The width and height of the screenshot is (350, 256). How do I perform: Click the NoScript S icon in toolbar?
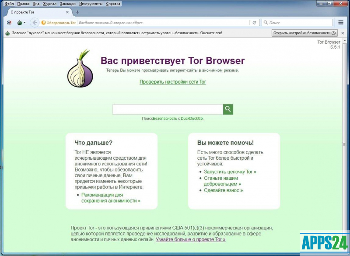pos(9,23)
